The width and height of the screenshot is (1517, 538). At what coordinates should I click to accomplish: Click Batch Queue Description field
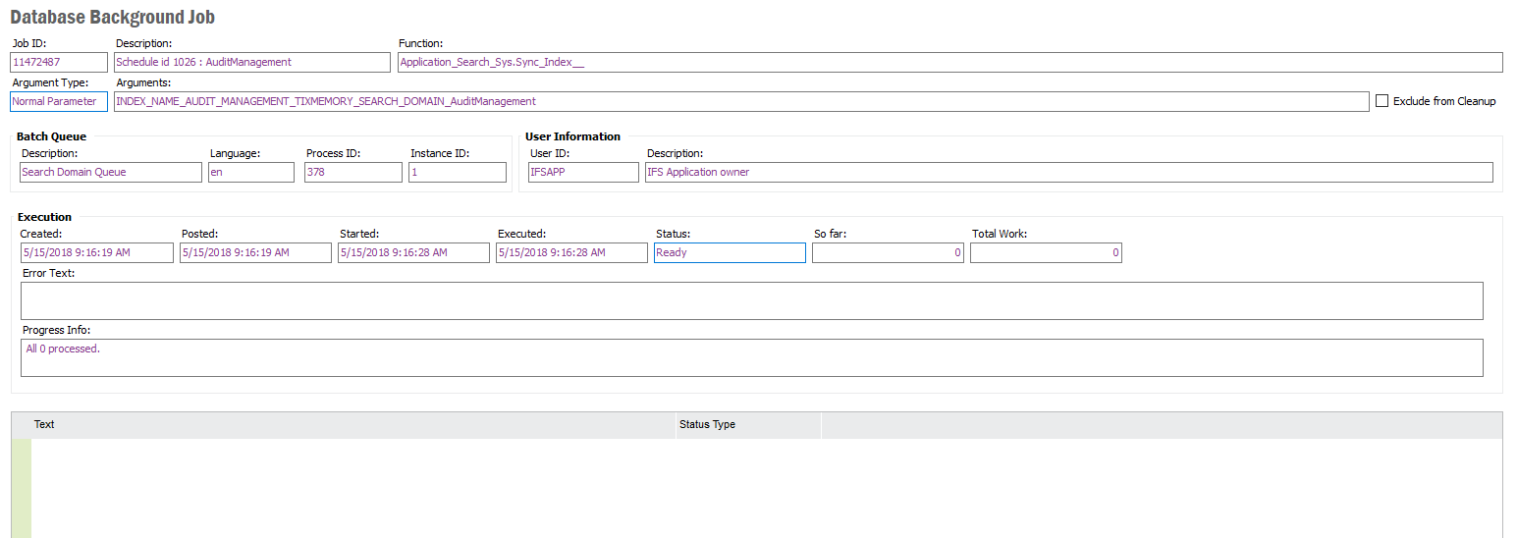110,172
